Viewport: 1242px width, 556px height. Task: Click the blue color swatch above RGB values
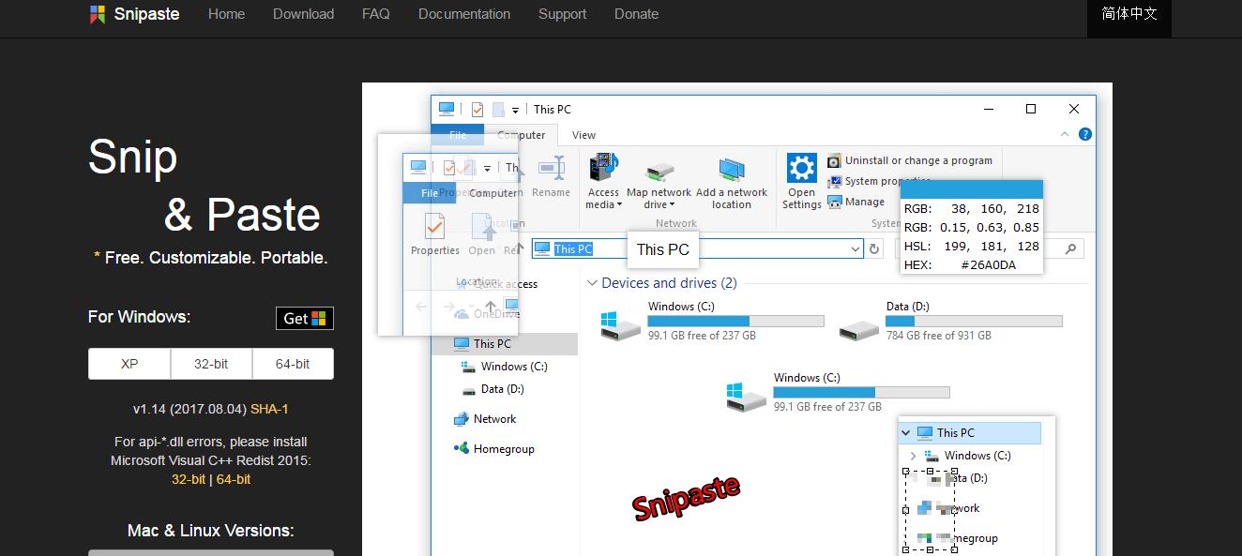tap(971, 189)
